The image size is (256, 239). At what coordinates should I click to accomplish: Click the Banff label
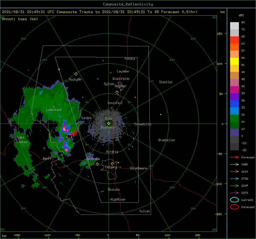pos(47,159)
